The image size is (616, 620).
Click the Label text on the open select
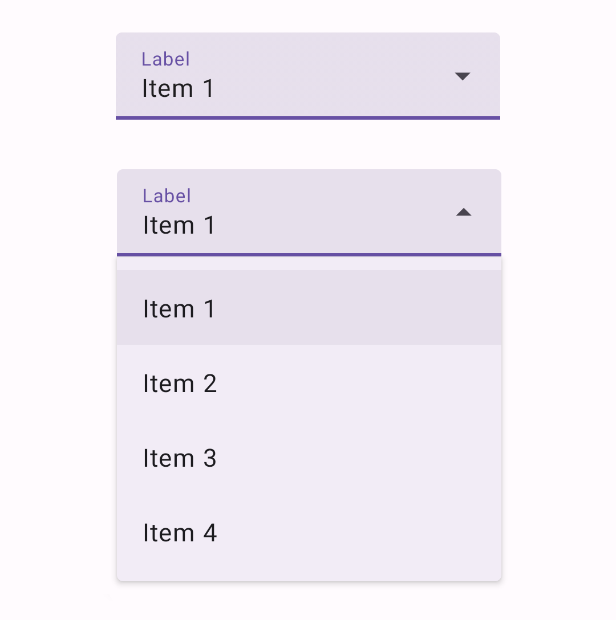coord(167,195)
